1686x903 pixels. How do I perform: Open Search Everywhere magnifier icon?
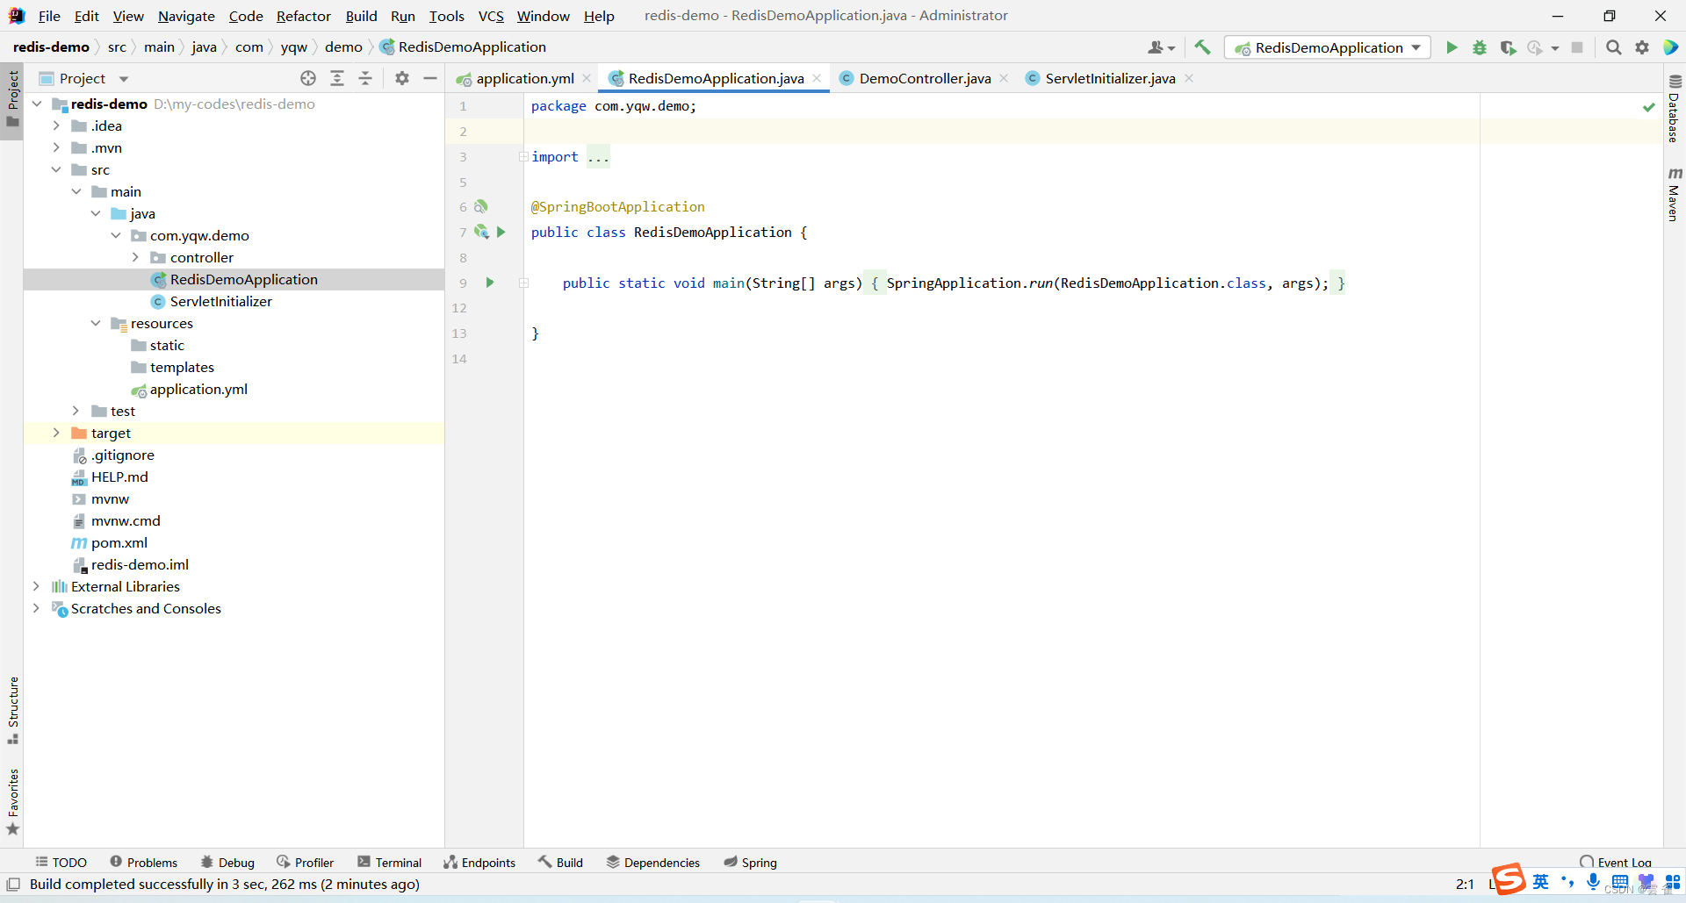tap(1614, 47)
